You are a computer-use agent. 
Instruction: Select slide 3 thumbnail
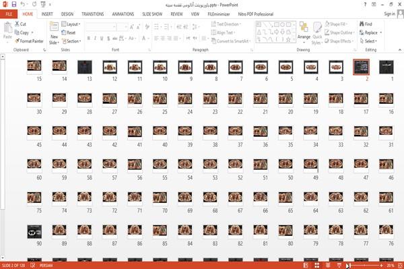[336, 67]
